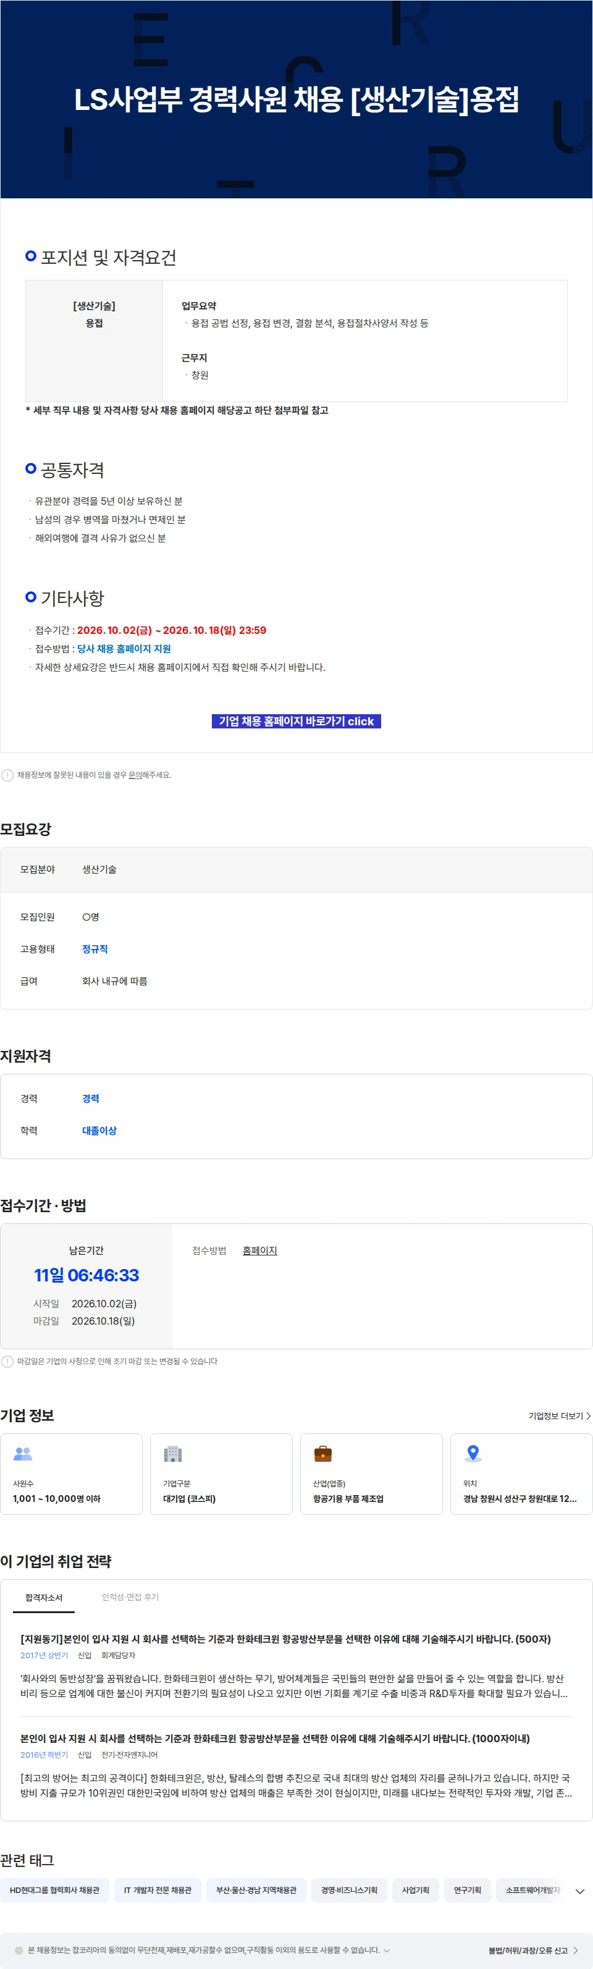This screenshot has width=593, height=1969.
Task: Click the 경력 blue experience value
Action: click(90, 1098)
